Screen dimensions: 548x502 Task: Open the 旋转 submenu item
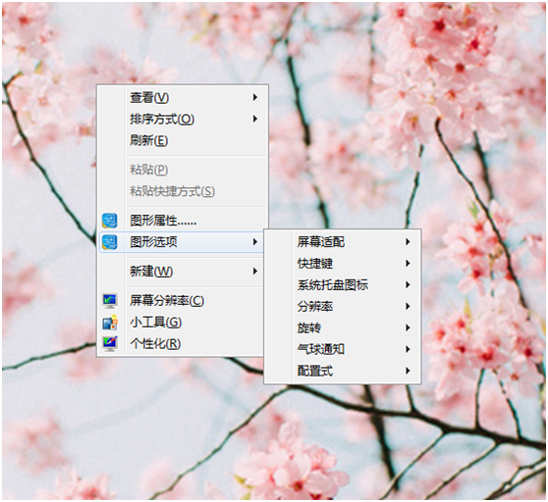tap(343, 327)
